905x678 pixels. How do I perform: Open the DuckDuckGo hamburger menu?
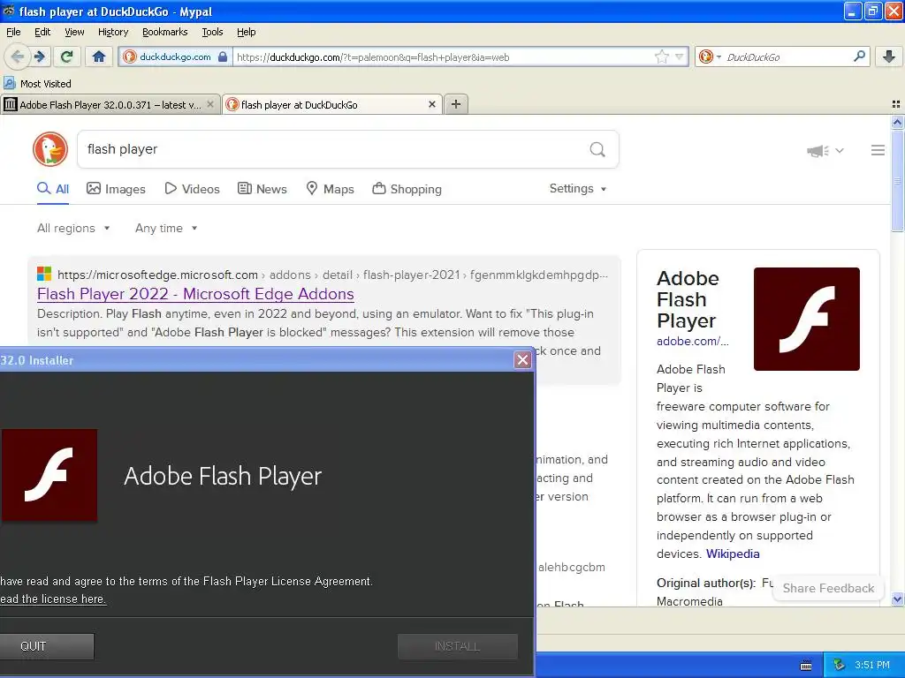878,150
